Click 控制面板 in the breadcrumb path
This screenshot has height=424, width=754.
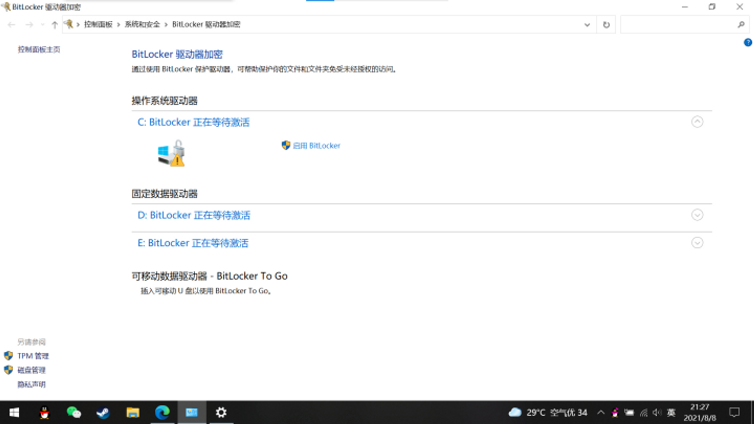point(98,24)
